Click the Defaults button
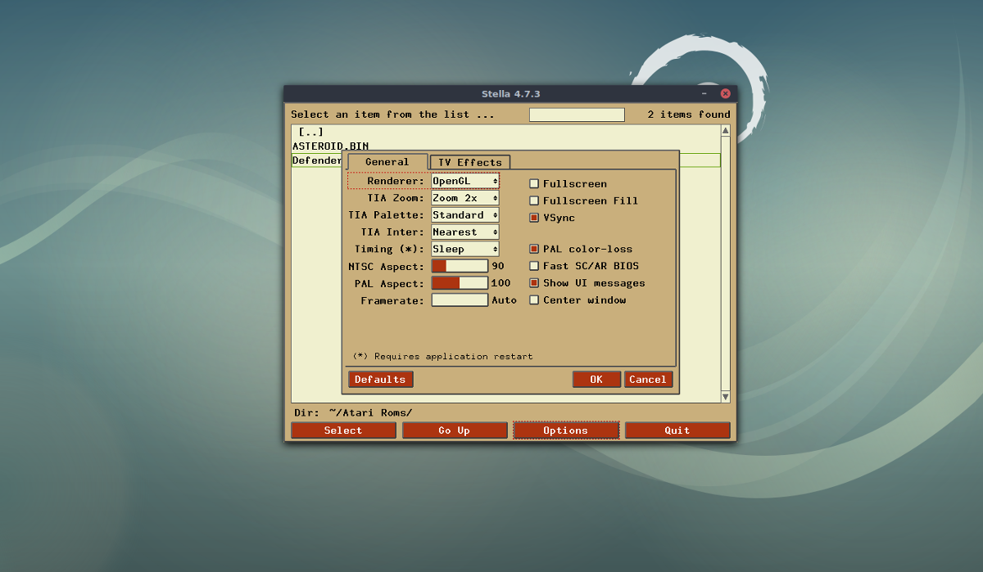 click(x=381, y=380)
